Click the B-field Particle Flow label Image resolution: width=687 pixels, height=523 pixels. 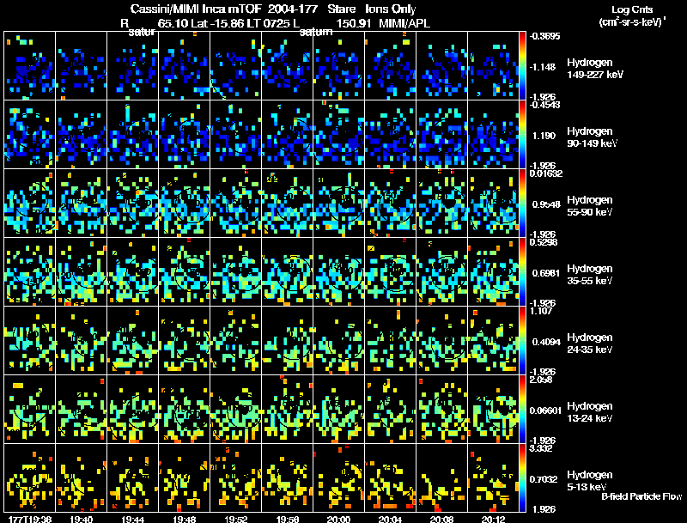[641, 496]
